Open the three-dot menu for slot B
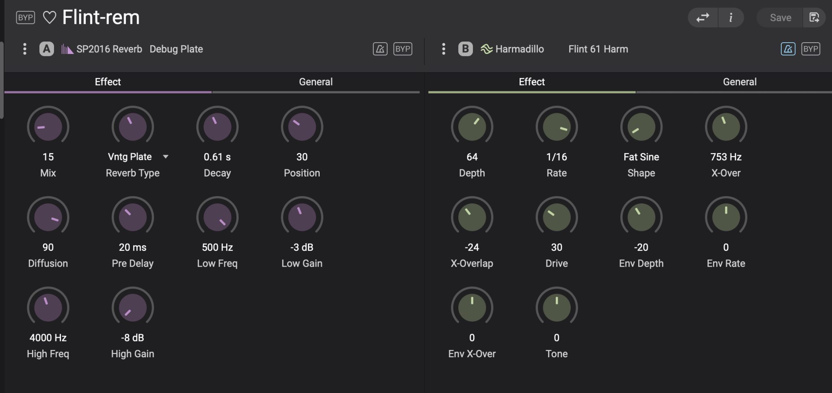The image size is (832, 393). (x=444, y=49)
